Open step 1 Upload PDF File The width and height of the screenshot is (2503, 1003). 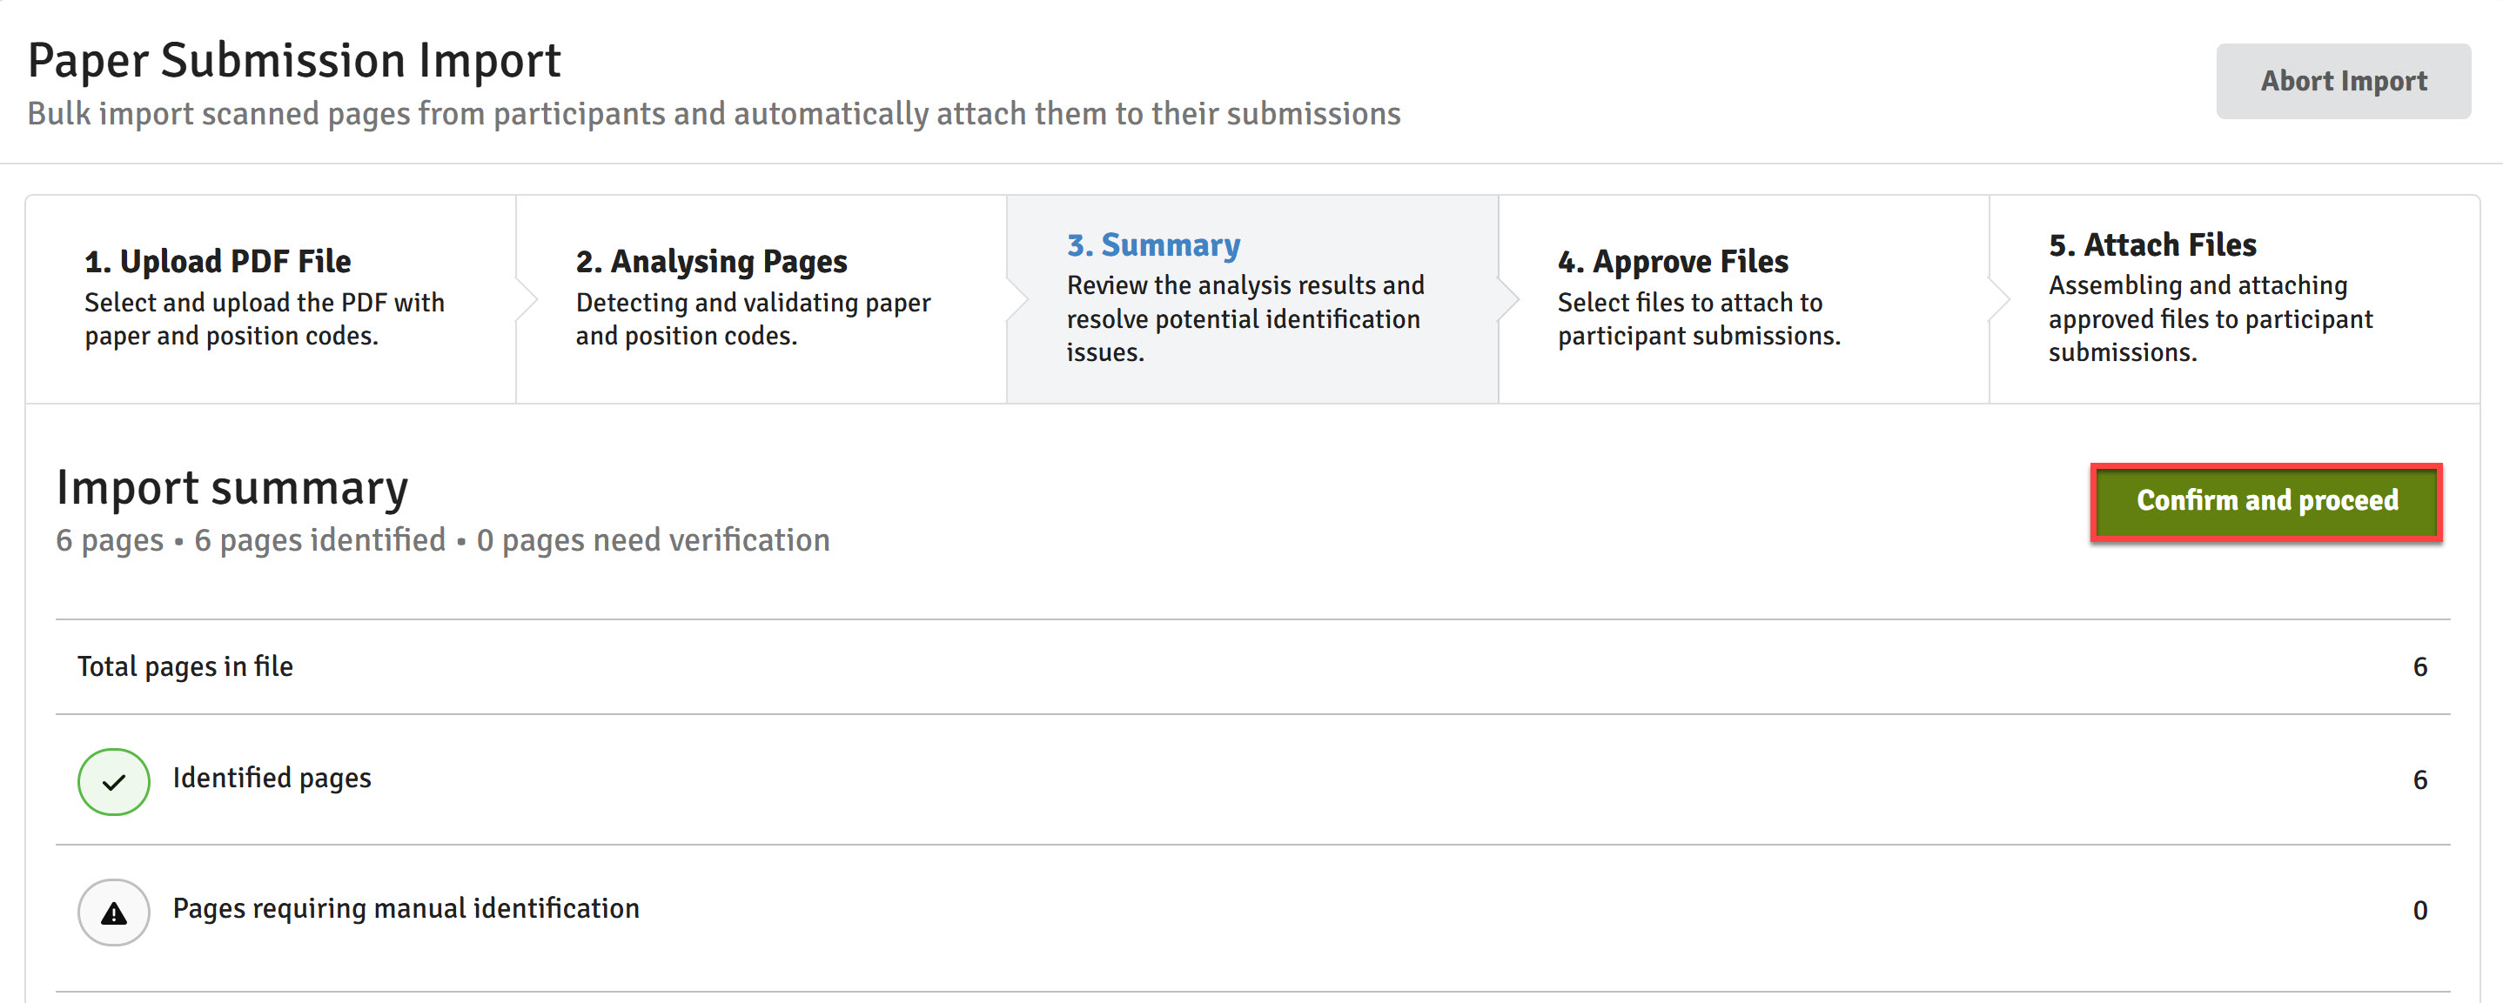tap(271, 298)
